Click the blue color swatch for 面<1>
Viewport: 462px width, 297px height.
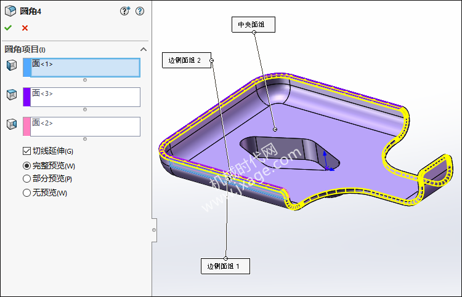click(x=27, y=68)
